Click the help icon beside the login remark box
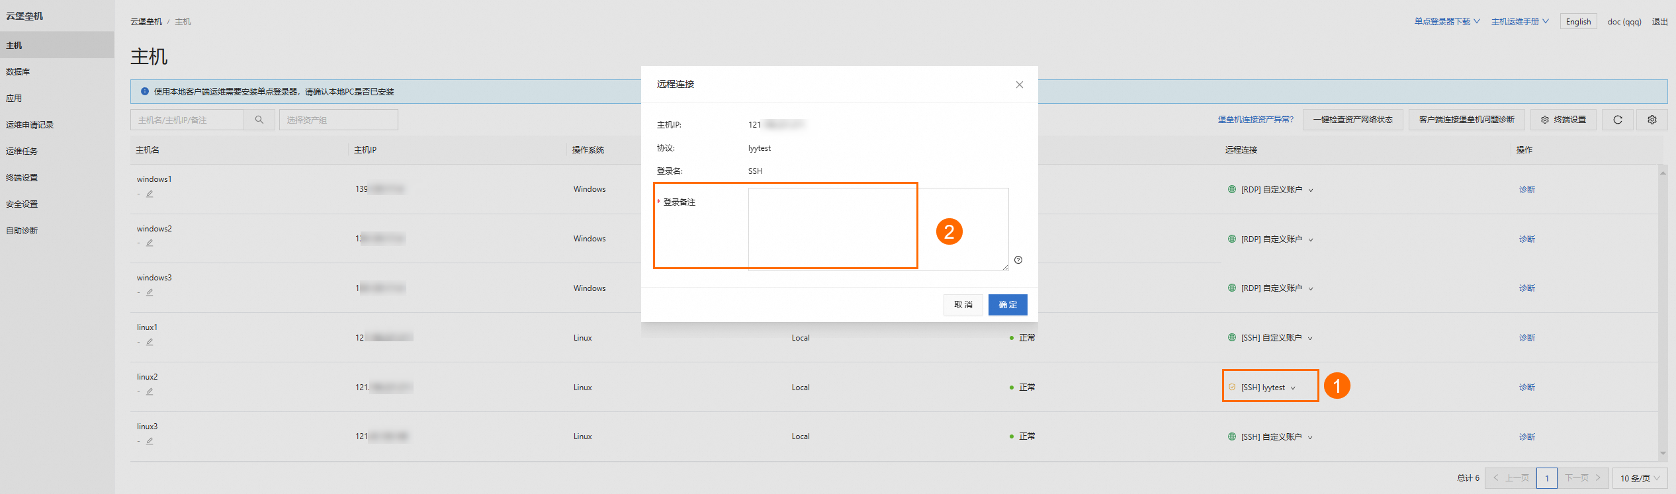This screenshot has width=1676, height=494. pos(1018,260)
